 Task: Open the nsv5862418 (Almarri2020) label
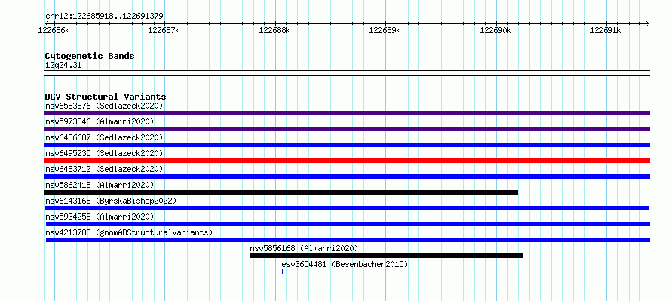coord(100,185)
